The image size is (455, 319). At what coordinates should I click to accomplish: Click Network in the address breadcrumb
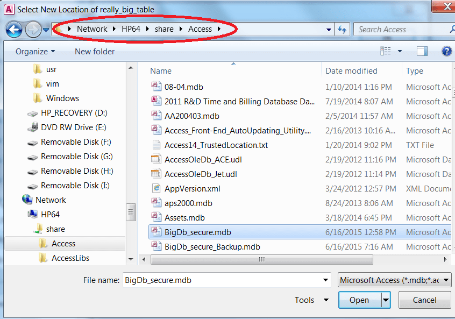coord(92,29)
